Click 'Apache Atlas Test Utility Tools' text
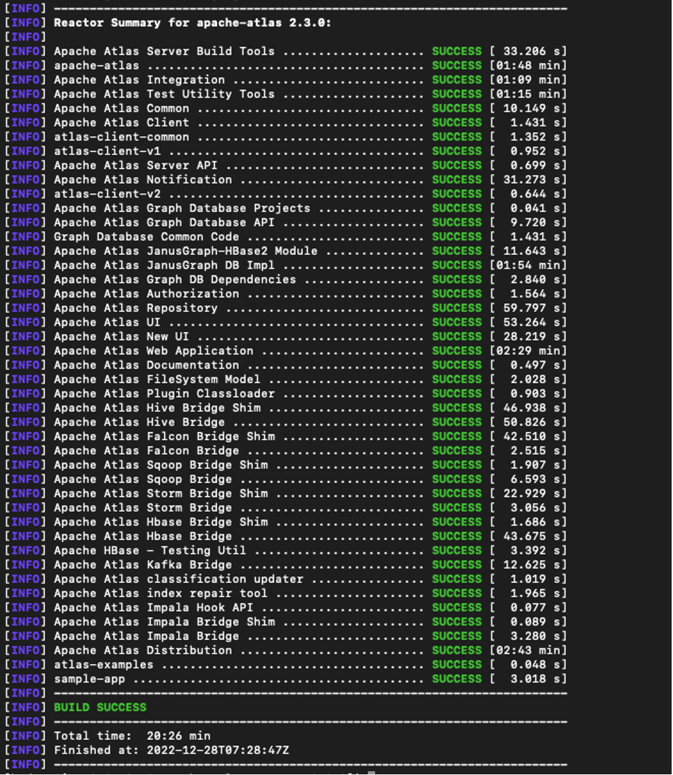This screenshot has height=775, width=673. [x=164, y=94]
